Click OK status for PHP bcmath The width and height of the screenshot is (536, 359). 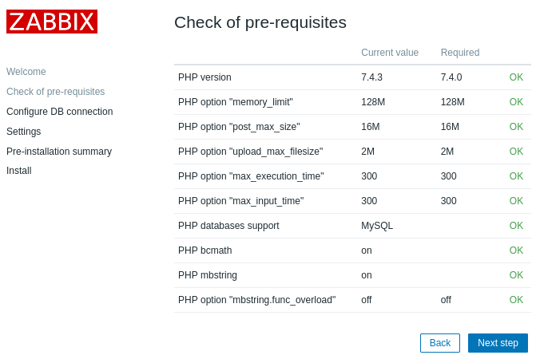516,251
